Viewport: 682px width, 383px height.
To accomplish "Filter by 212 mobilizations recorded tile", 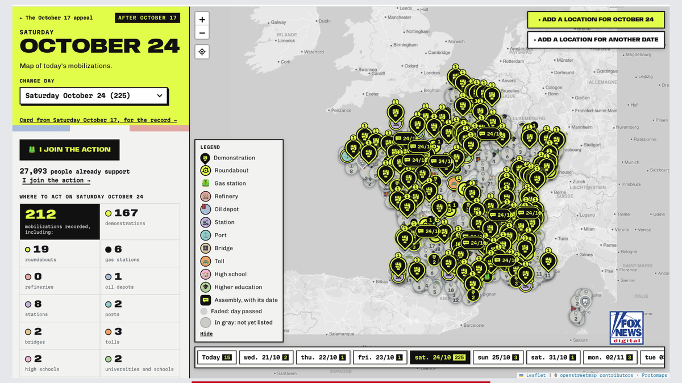I will click(x=60, y=221).
